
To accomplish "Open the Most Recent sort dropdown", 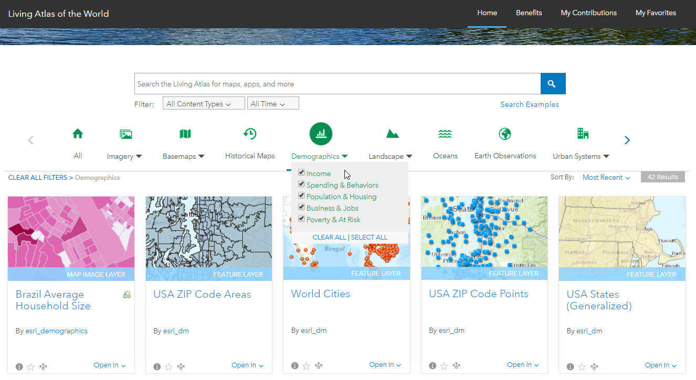I will click(606, 177).
